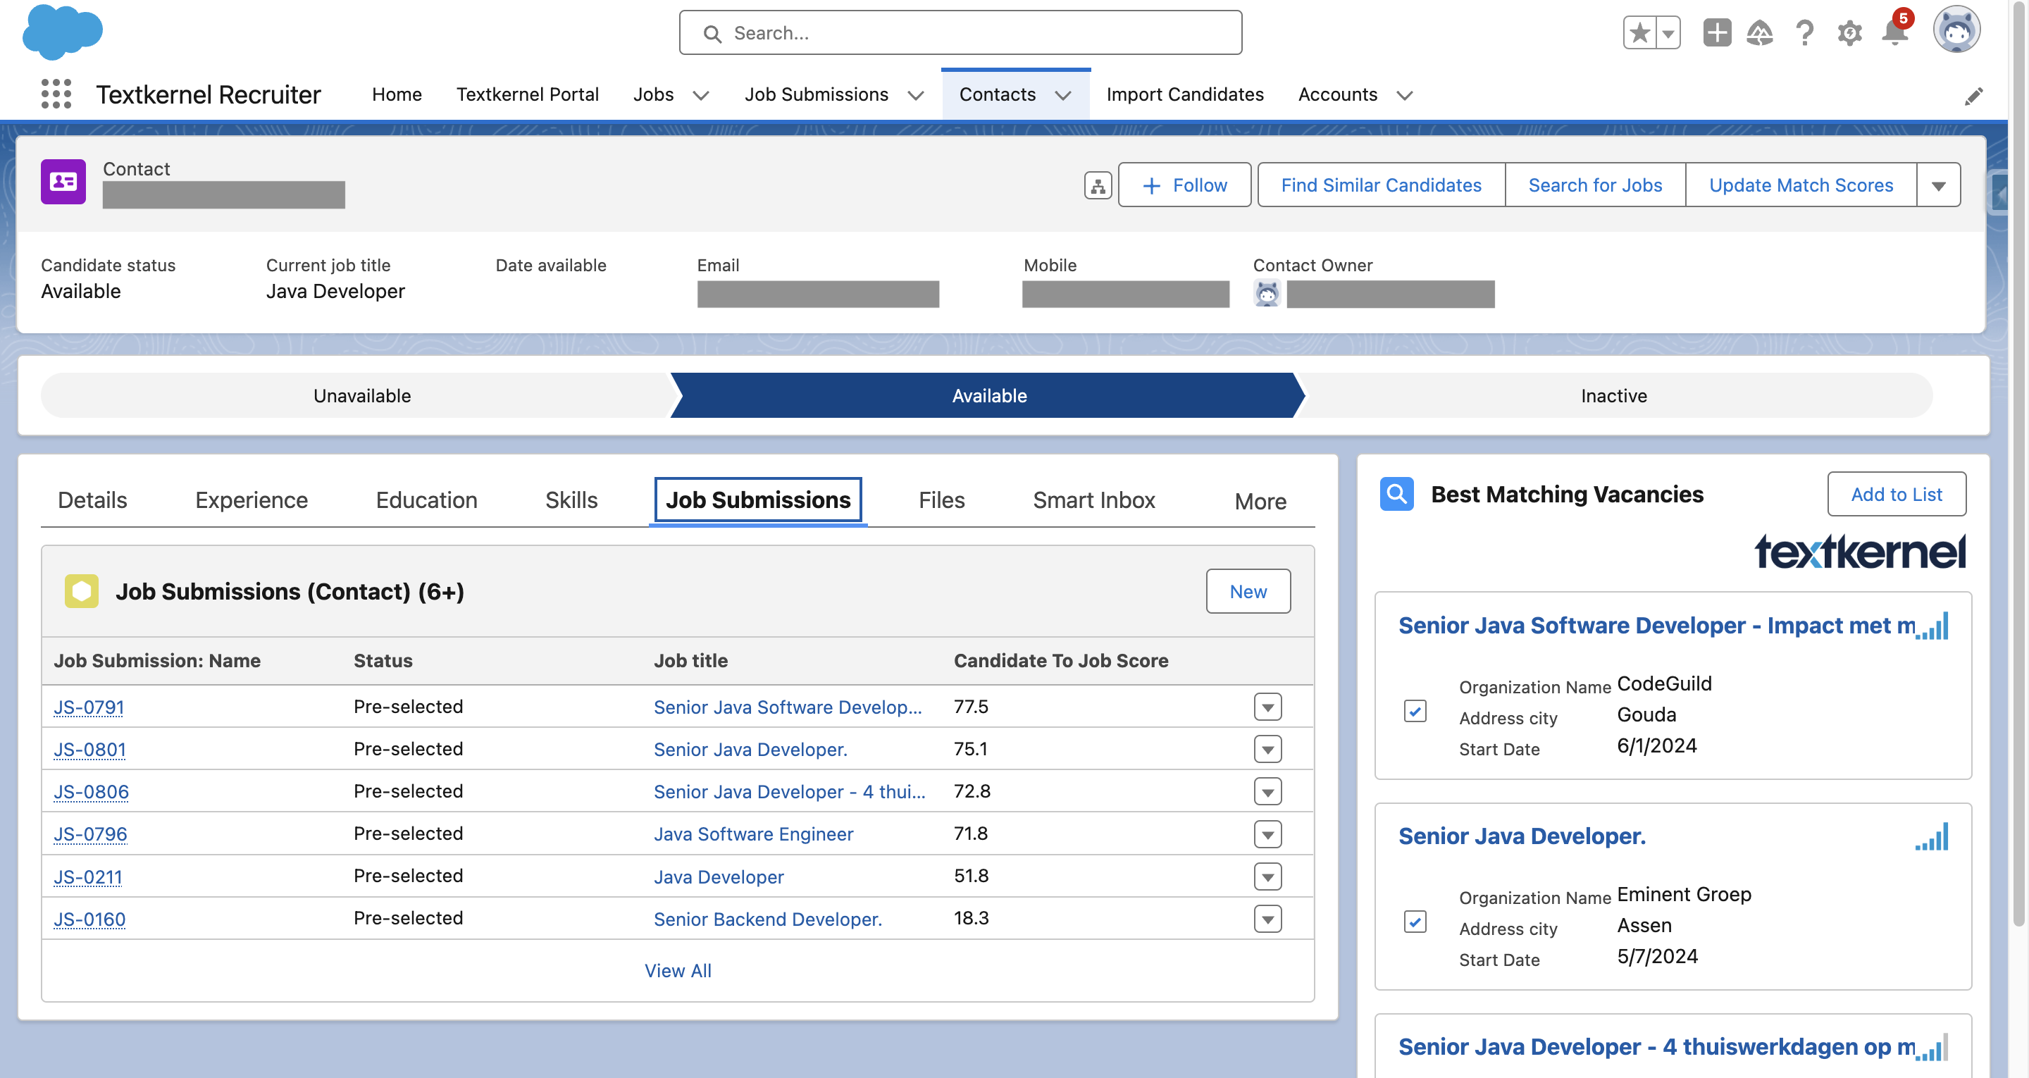Open job submission JS-0791 link
This screenshot has width=2029, height=1078.
tap(89, 707)
